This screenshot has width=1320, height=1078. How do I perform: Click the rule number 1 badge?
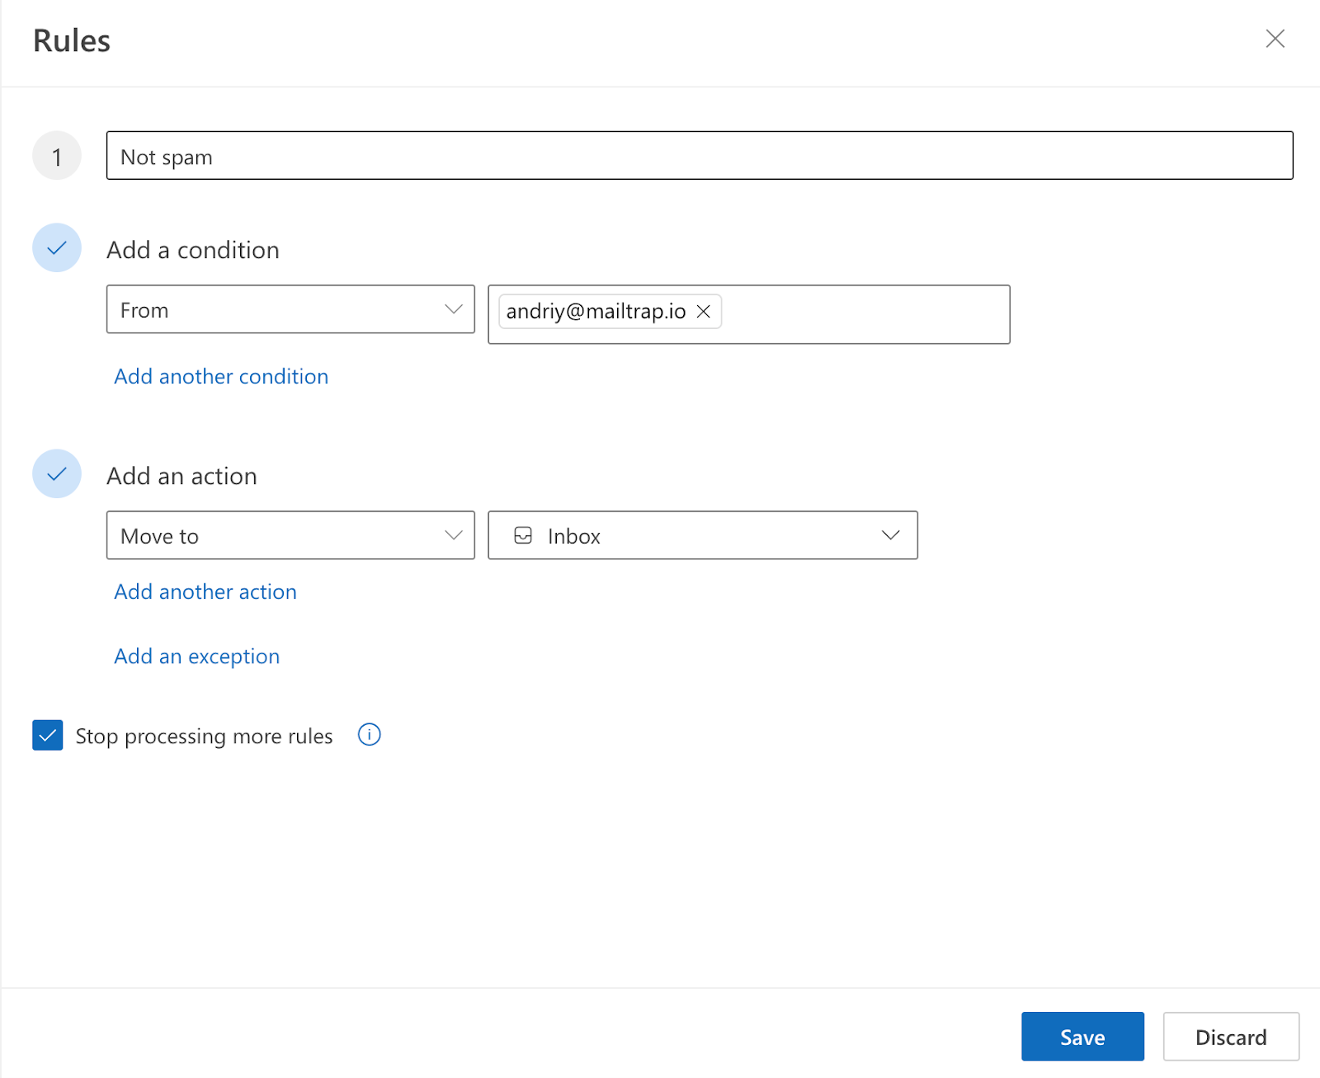56,155
